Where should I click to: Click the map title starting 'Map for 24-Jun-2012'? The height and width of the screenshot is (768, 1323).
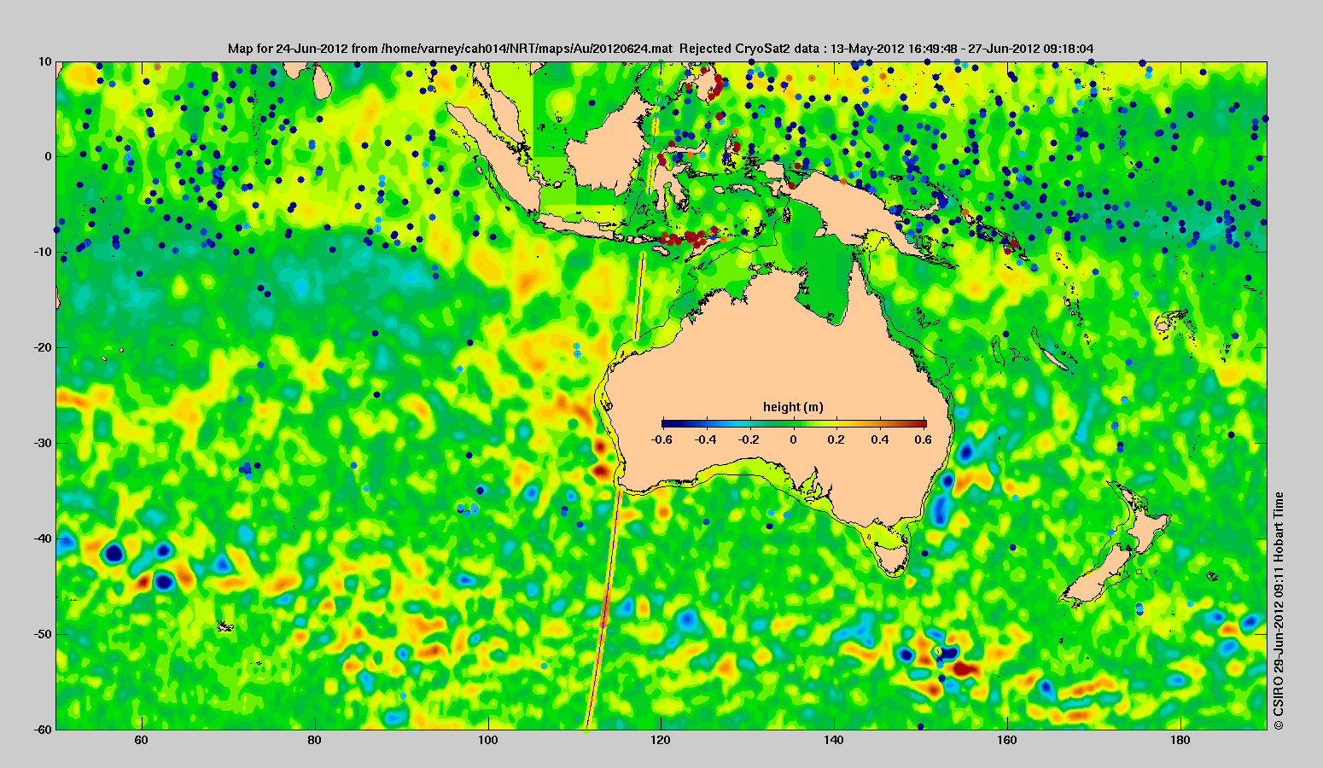(x=661, y=49)
